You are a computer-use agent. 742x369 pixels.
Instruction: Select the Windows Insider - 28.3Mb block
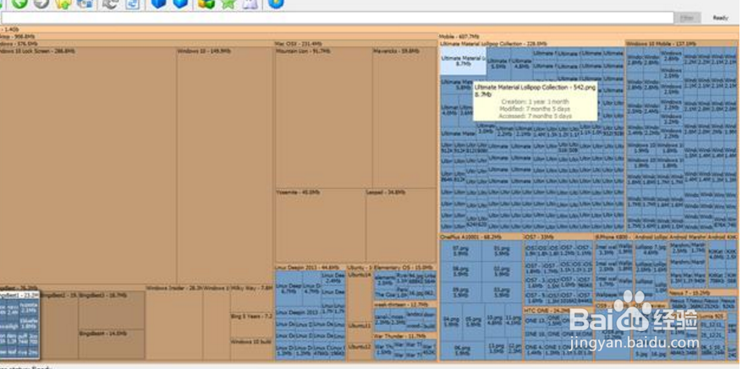point(174,323)
